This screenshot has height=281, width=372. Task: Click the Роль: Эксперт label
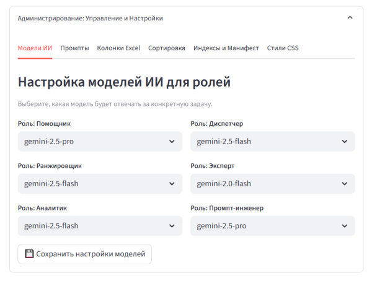[212, 166]
